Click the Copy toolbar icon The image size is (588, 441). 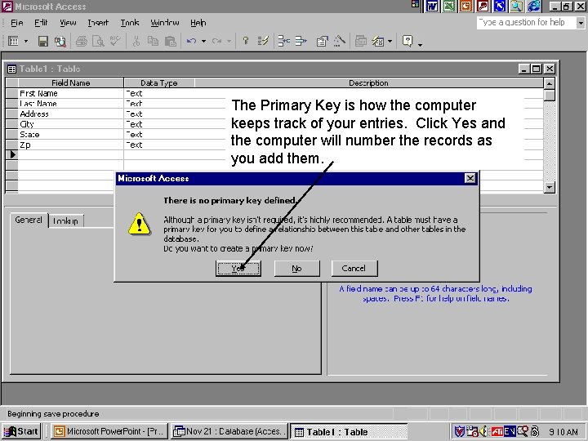pyautogui.click(x=153, y=41)
